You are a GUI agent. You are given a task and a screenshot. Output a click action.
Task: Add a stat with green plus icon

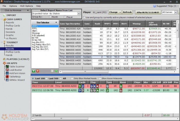(34, 71)
